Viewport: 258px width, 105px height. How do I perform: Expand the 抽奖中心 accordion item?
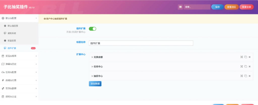(x=171, y=76)
